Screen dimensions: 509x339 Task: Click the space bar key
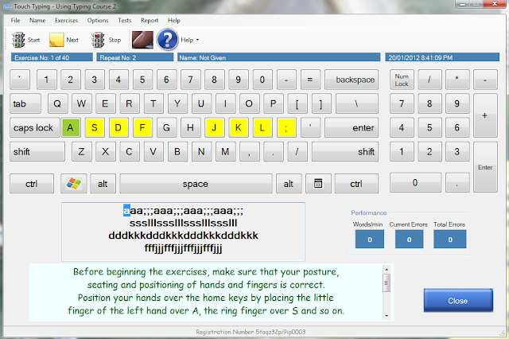click(196, 184)
